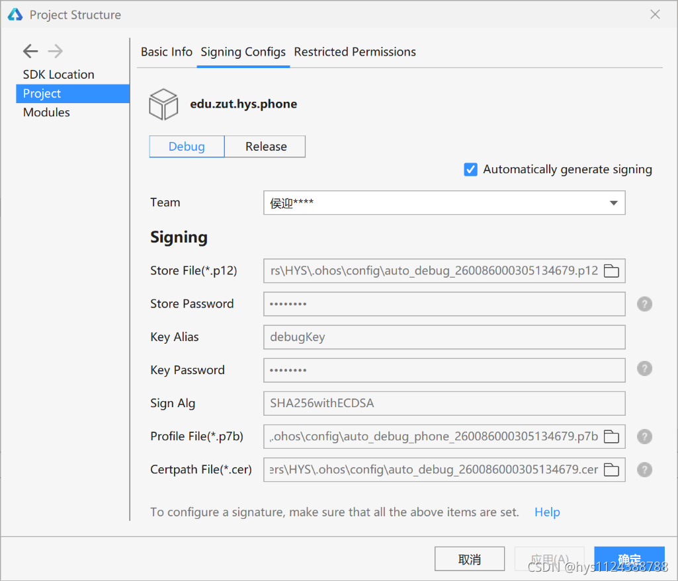Browse for Certpath File with folder icon
The image size is (678, 581).
611,469
